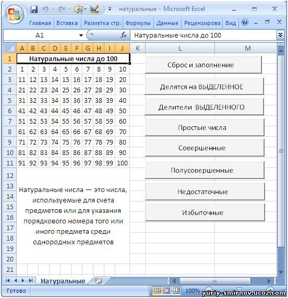Select the cell containing 73
This screenshot has width=288, height=298.
[x=44, y=142]
